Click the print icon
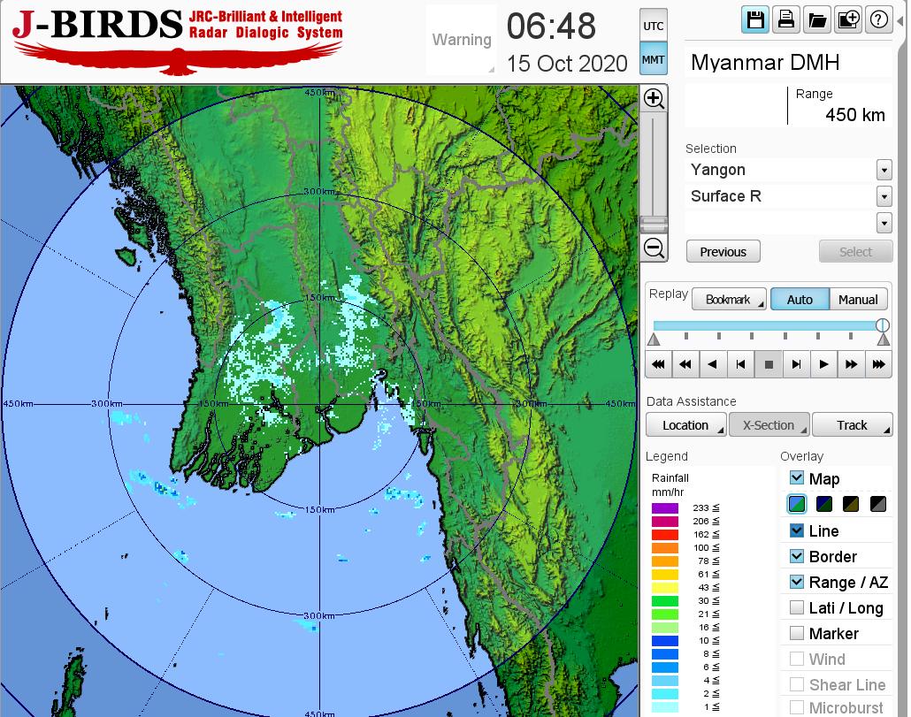 coord(785,20)
